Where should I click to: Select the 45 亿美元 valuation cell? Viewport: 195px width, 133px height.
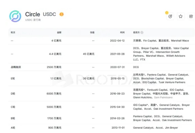(89, 54)
